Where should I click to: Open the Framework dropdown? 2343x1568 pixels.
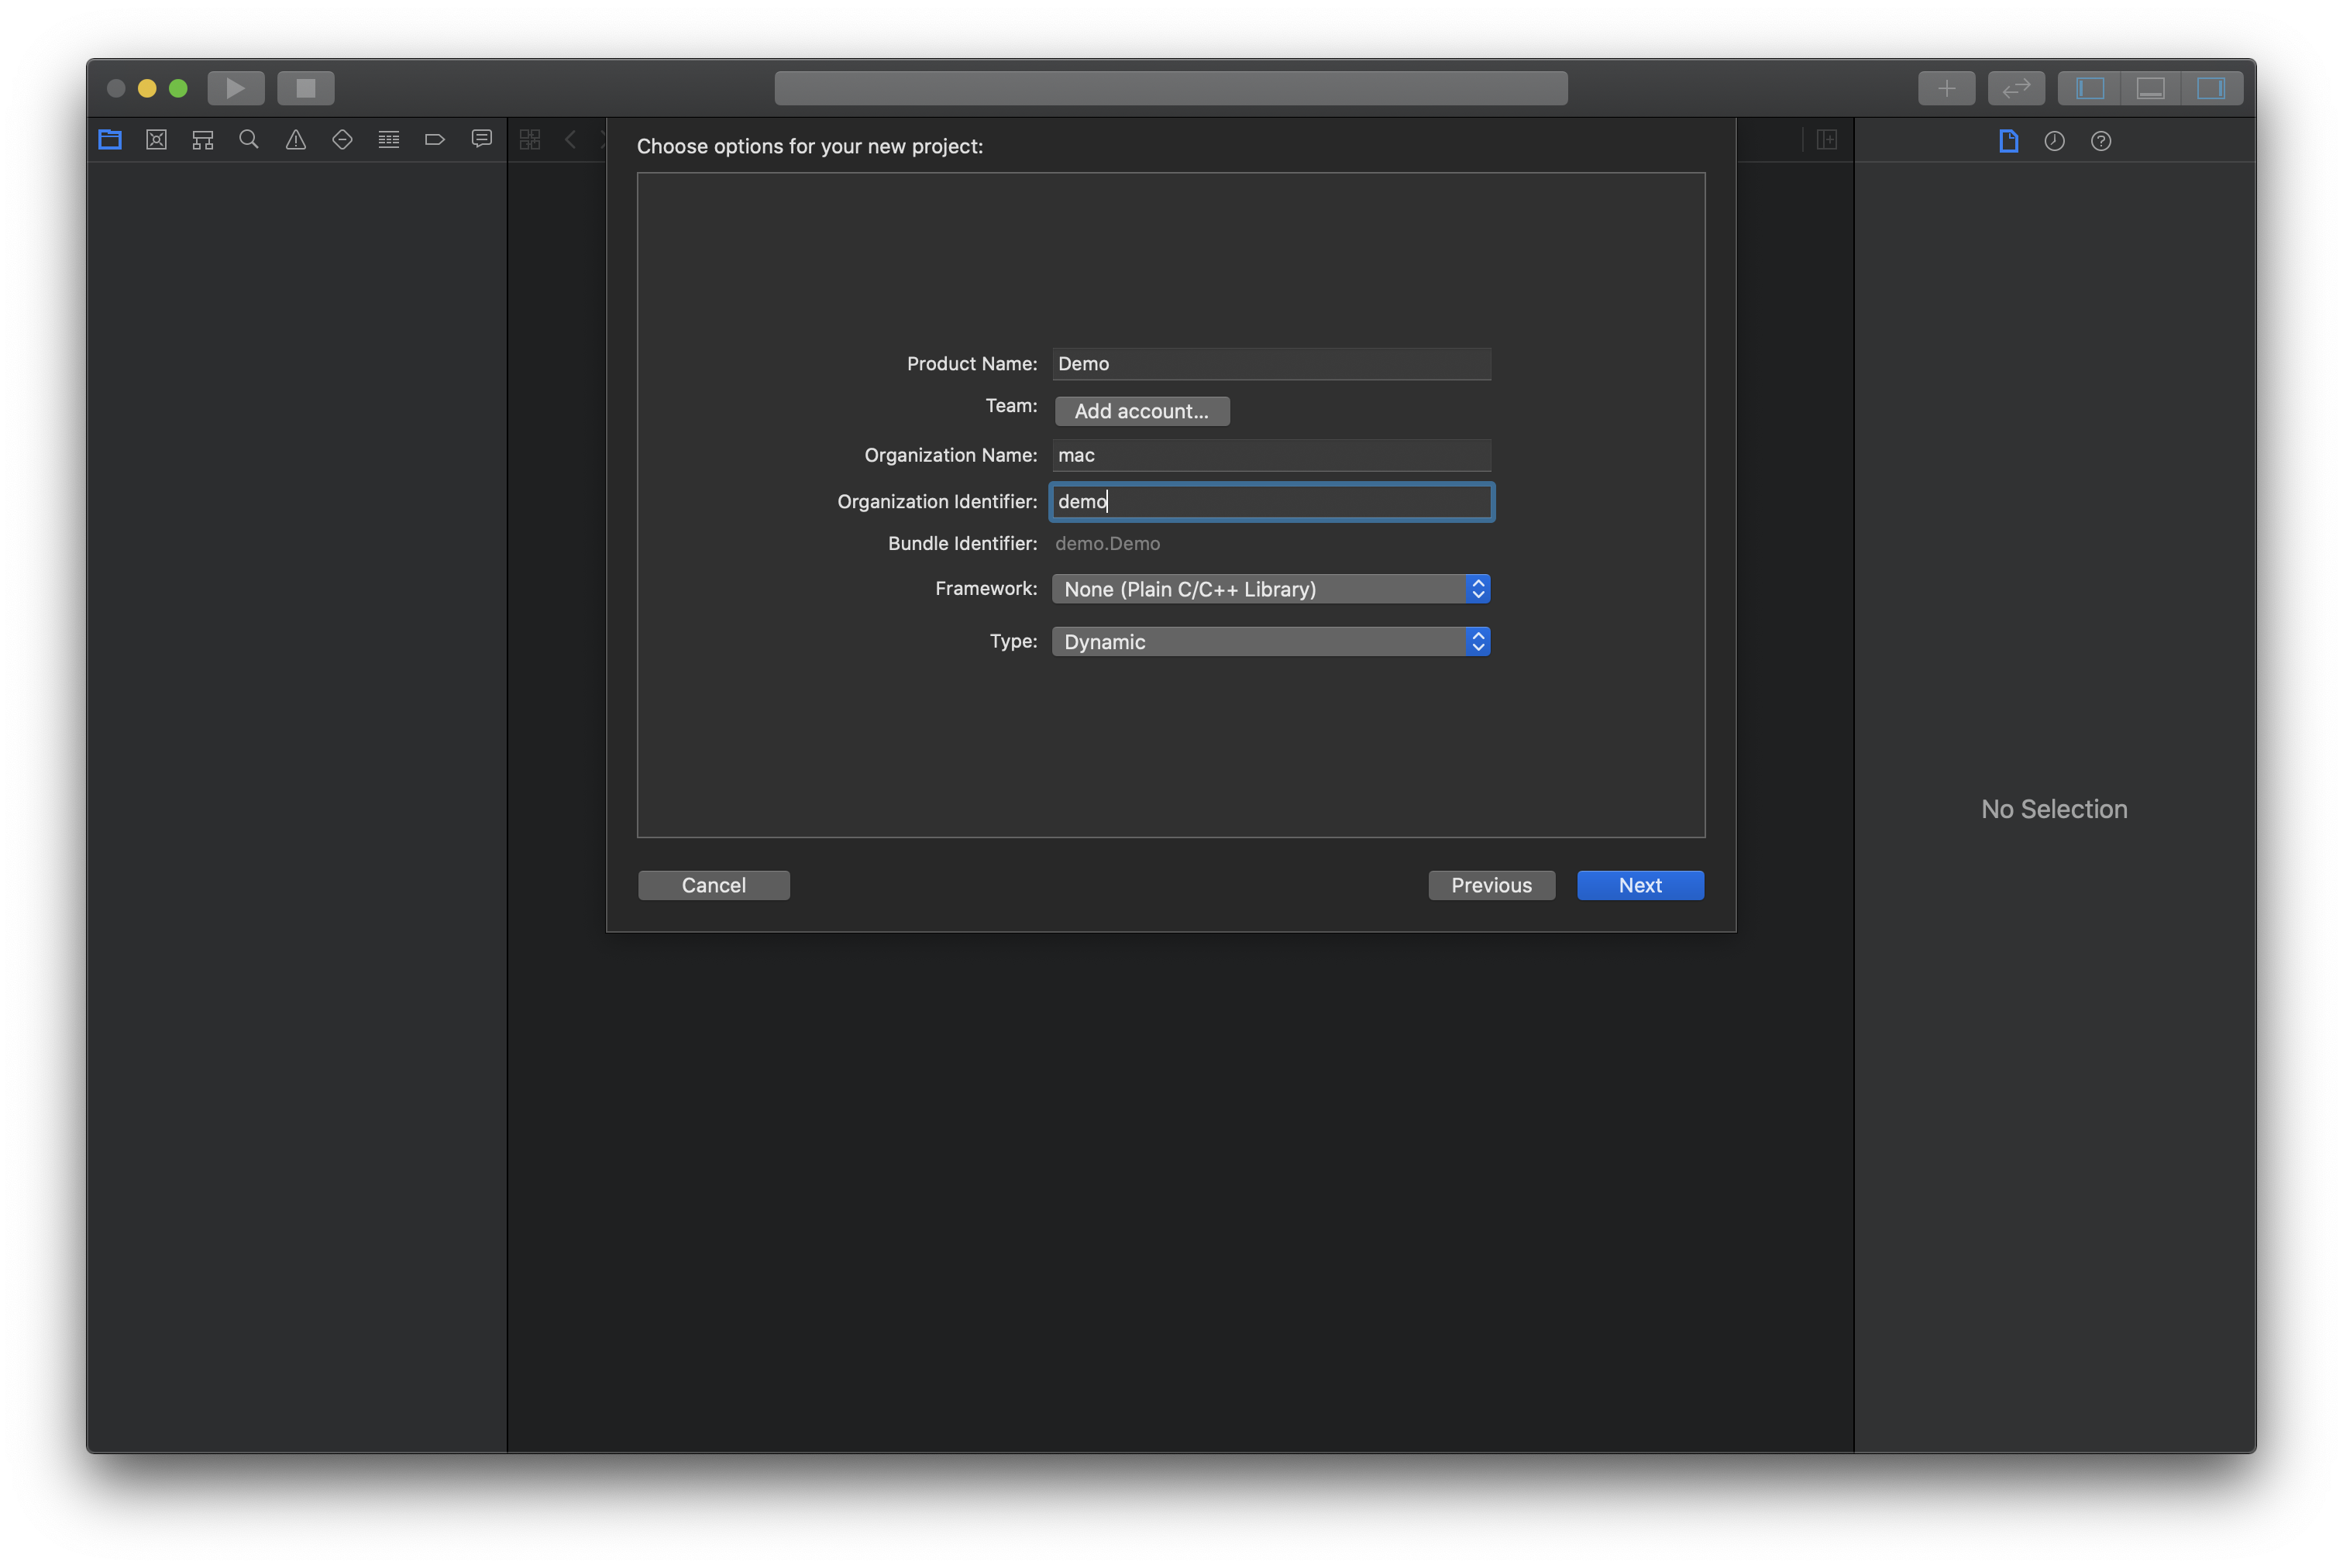click(1270, 589)
